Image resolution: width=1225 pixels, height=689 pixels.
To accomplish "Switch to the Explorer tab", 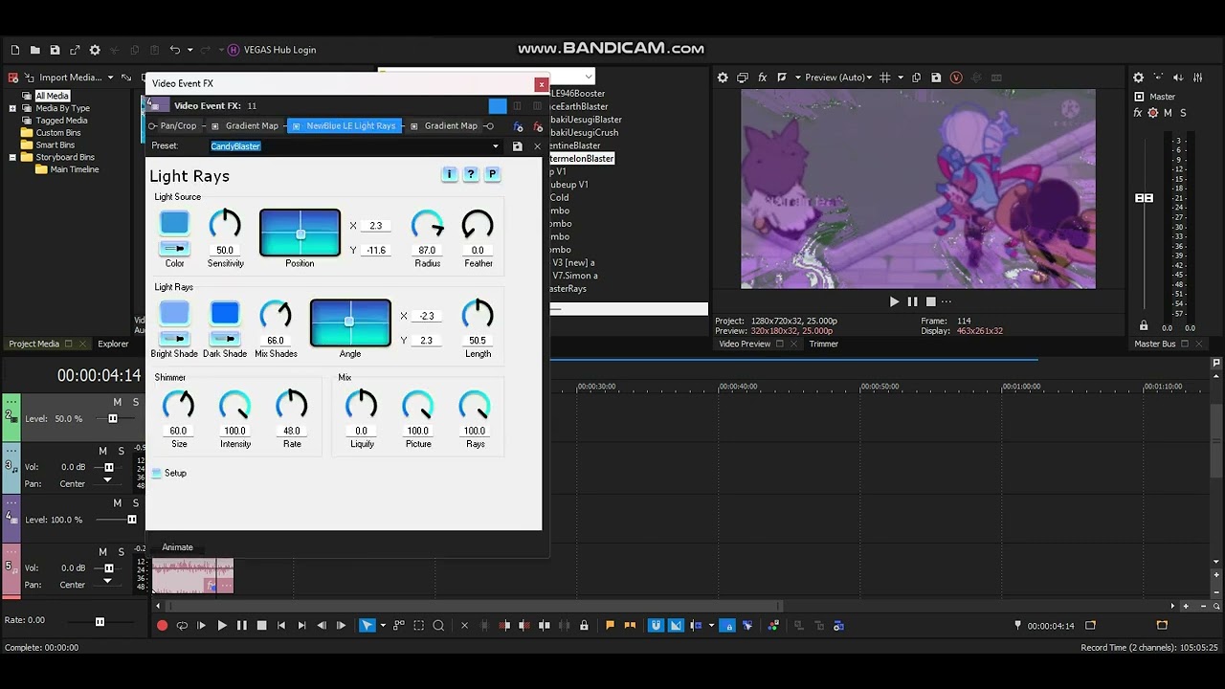I will [x=113, y=344].
